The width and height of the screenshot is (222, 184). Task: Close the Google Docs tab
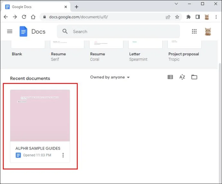click(66, 7)
